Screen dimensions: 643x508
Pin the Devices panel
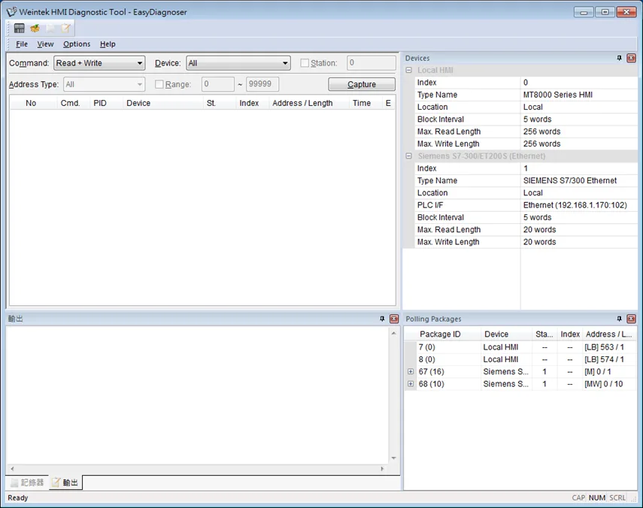[x=619, y=58]
